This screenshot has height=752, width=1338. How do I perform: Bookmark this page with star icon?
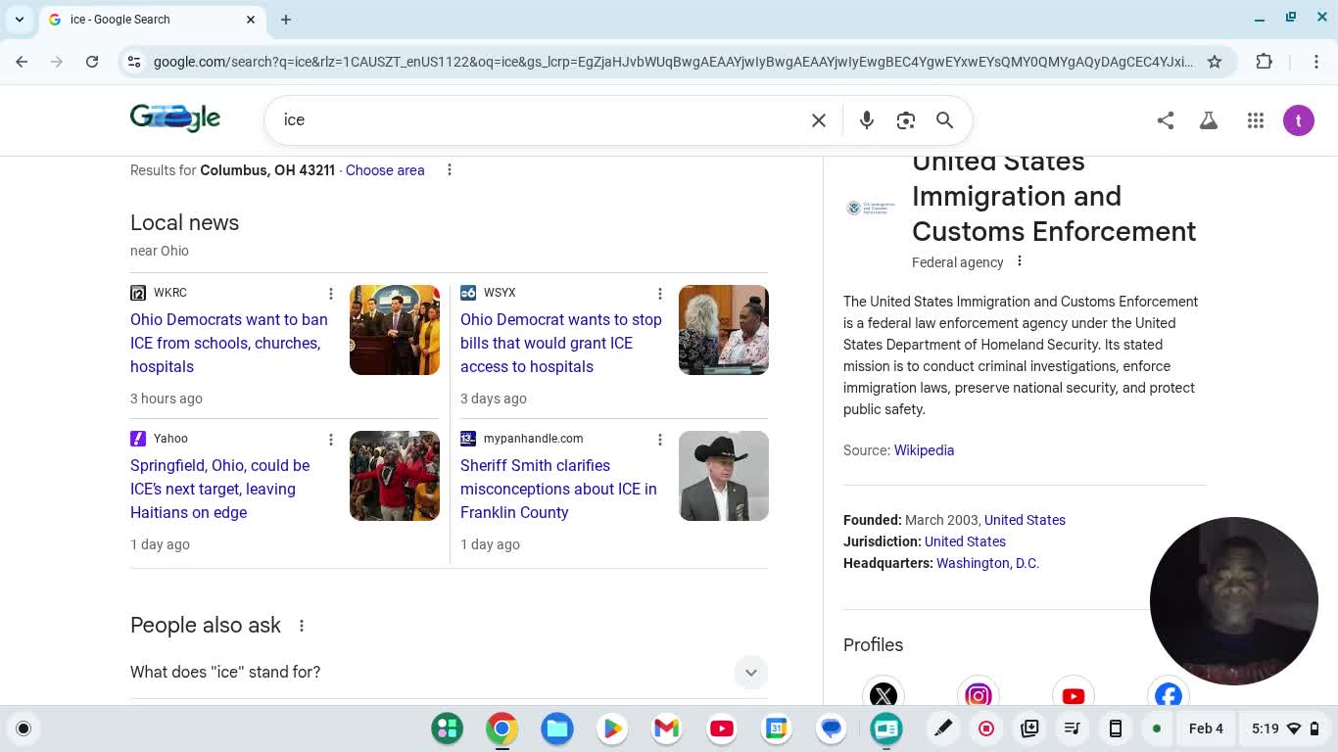pyautogui.click(x=1215, y=62)
